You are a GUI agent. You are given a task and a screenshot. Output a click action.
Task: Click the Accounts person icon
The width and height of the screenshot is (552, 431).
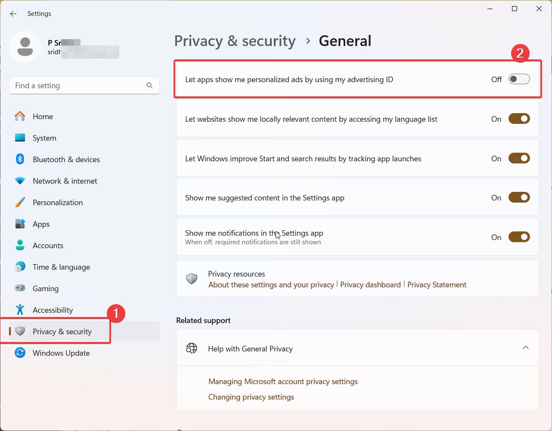(x=20, y=245)
